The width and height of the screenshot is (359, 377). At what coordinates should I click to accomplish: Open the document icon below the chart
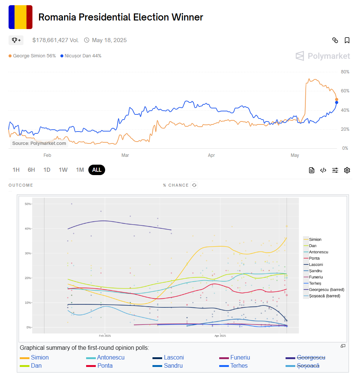click(312, 170)
